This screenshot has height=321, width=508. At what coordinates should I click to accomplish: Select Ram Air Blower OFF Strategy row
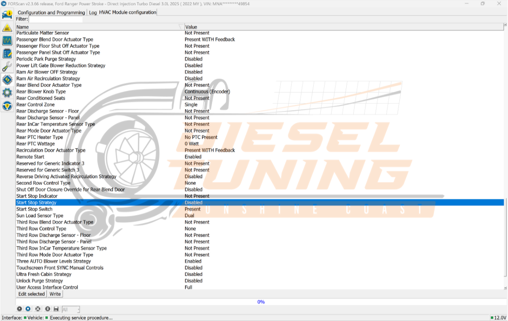coord(260,72)
